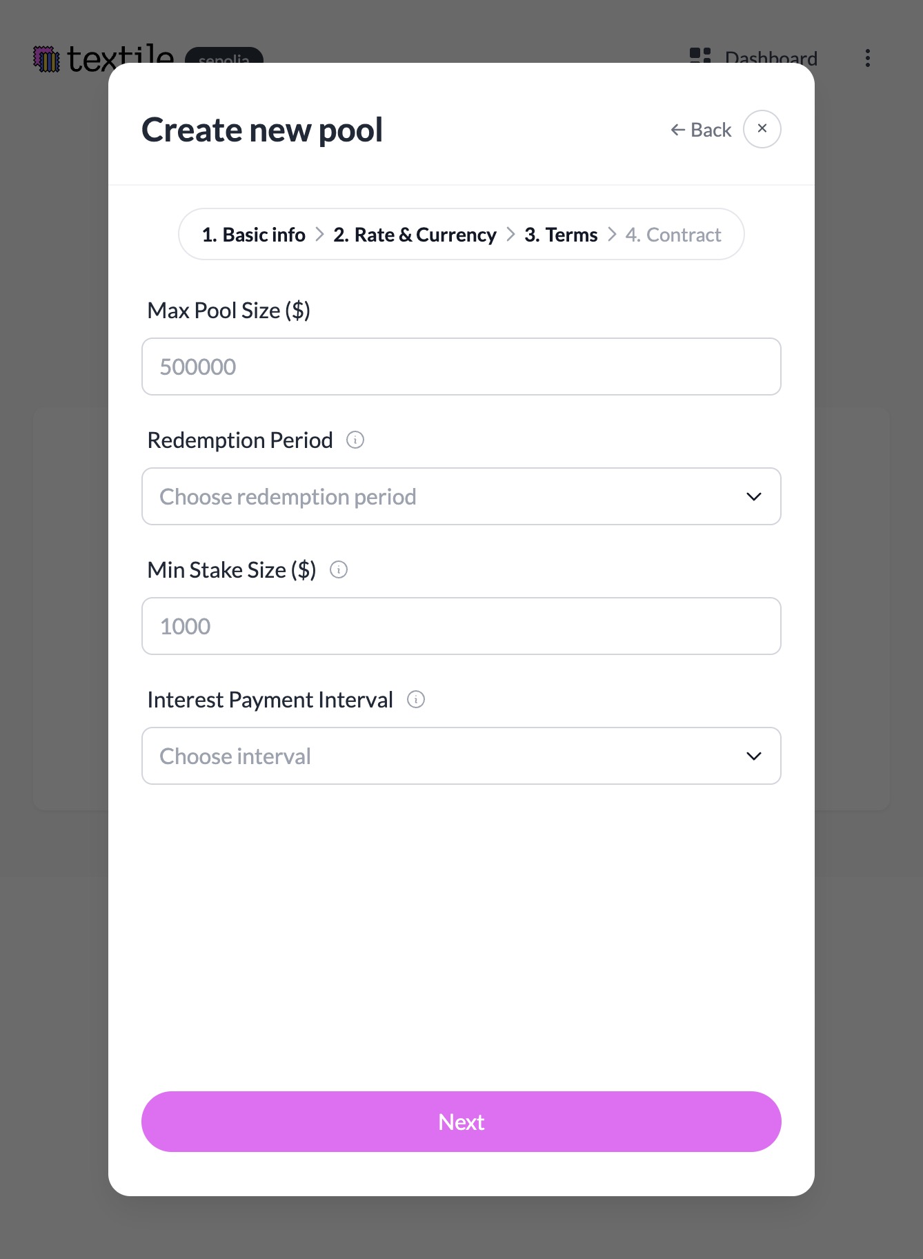
Task: Expand interval list via chevron arrow
Action: pyautogui.click(x=753, y=756)
